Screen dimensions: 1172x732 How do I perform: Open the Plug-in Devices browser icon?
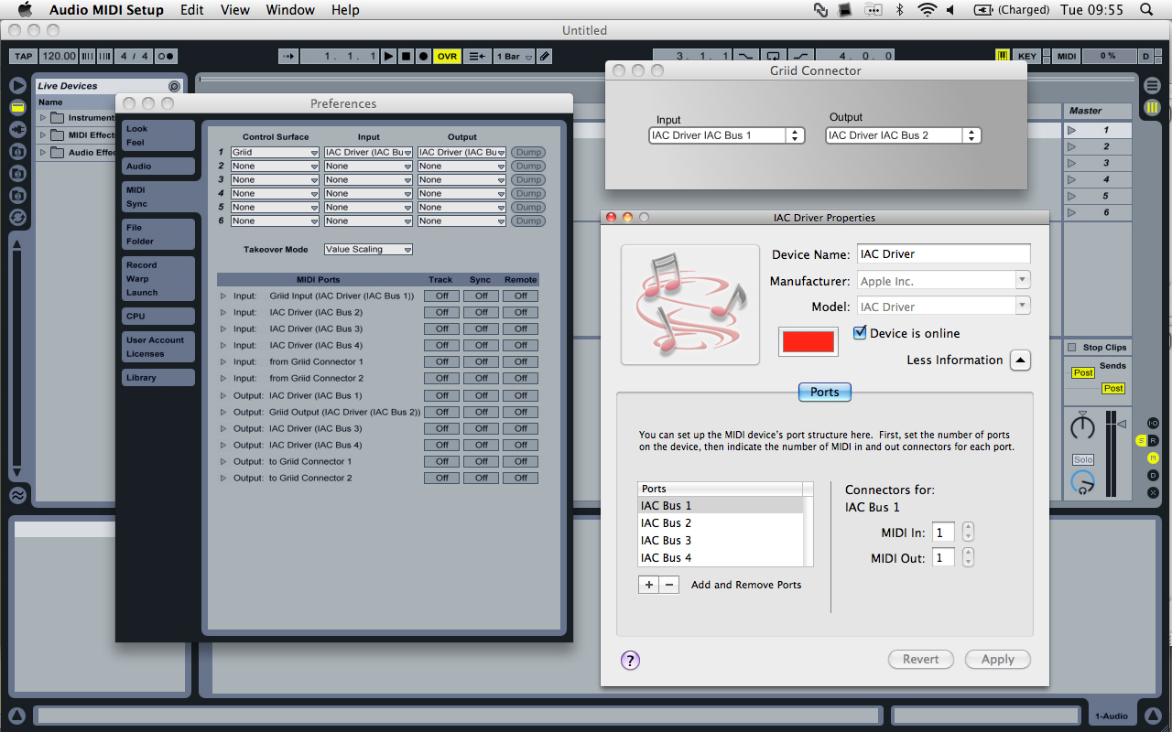pos(17,129)
